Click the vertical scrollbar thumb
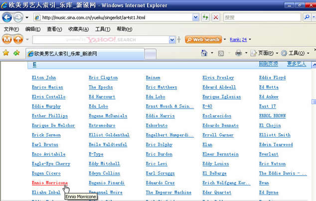Viewport: 316px width, 201px height. coord(314,102)
